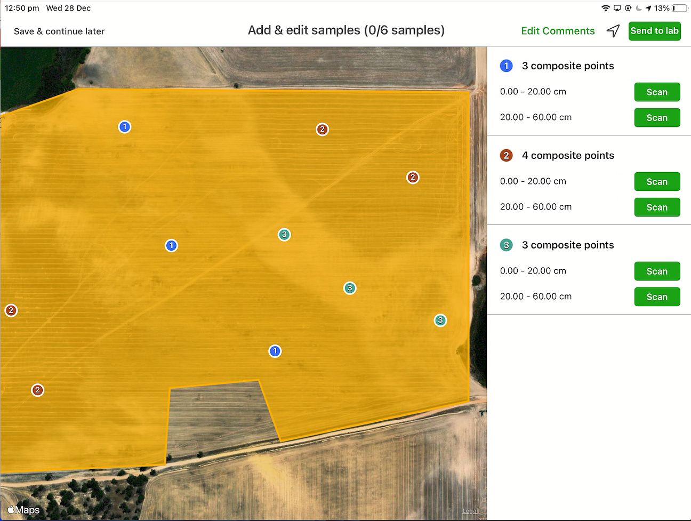Select red marker 2 in bottom-left of field
Viewport: 691px width, 521px height.
[37, 390]
